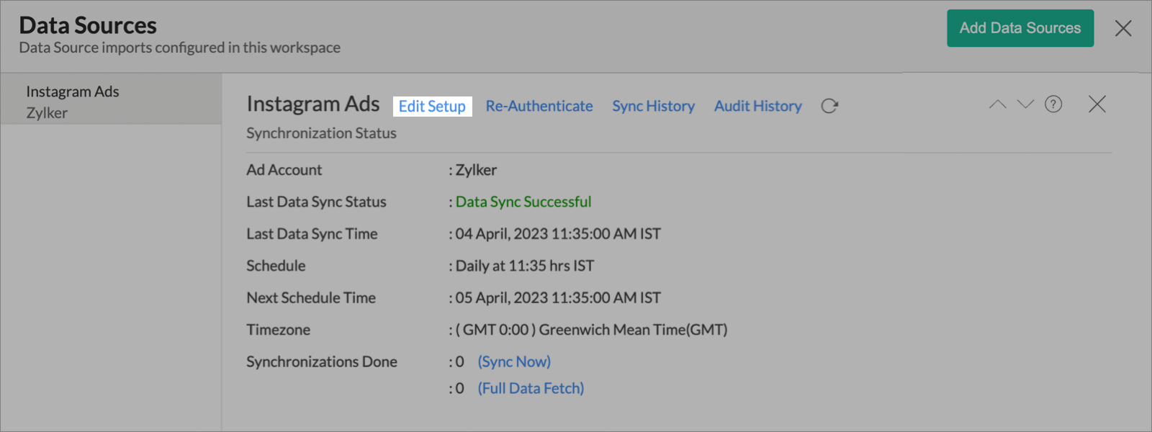Close the Instagram Ads details panel
The width and height of the screenshot is (1152, 432).
(x=1097, y=104)
